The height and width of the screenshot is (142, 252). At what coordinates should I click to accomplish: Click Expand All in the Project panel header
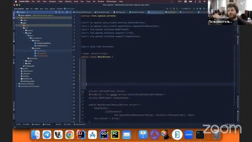[x=59, y=12]
